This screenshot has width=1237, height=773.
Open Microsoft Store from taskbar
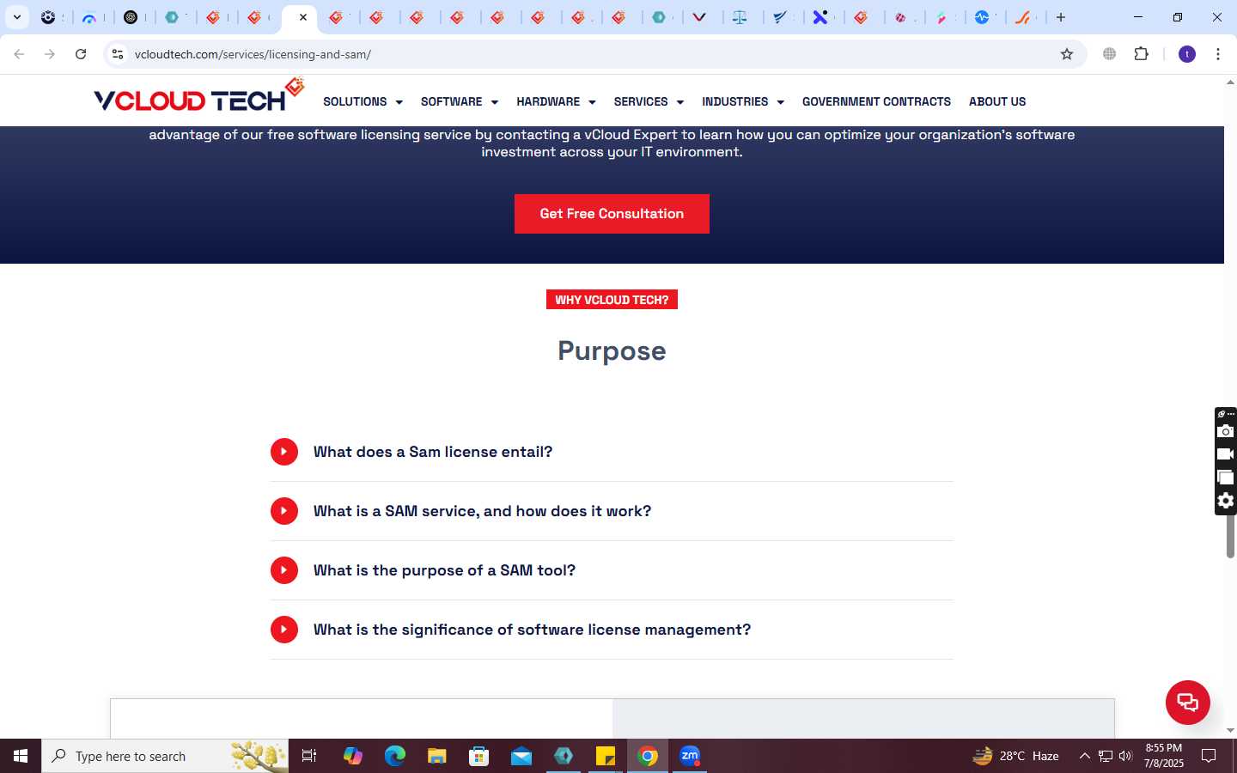point(479,756)
